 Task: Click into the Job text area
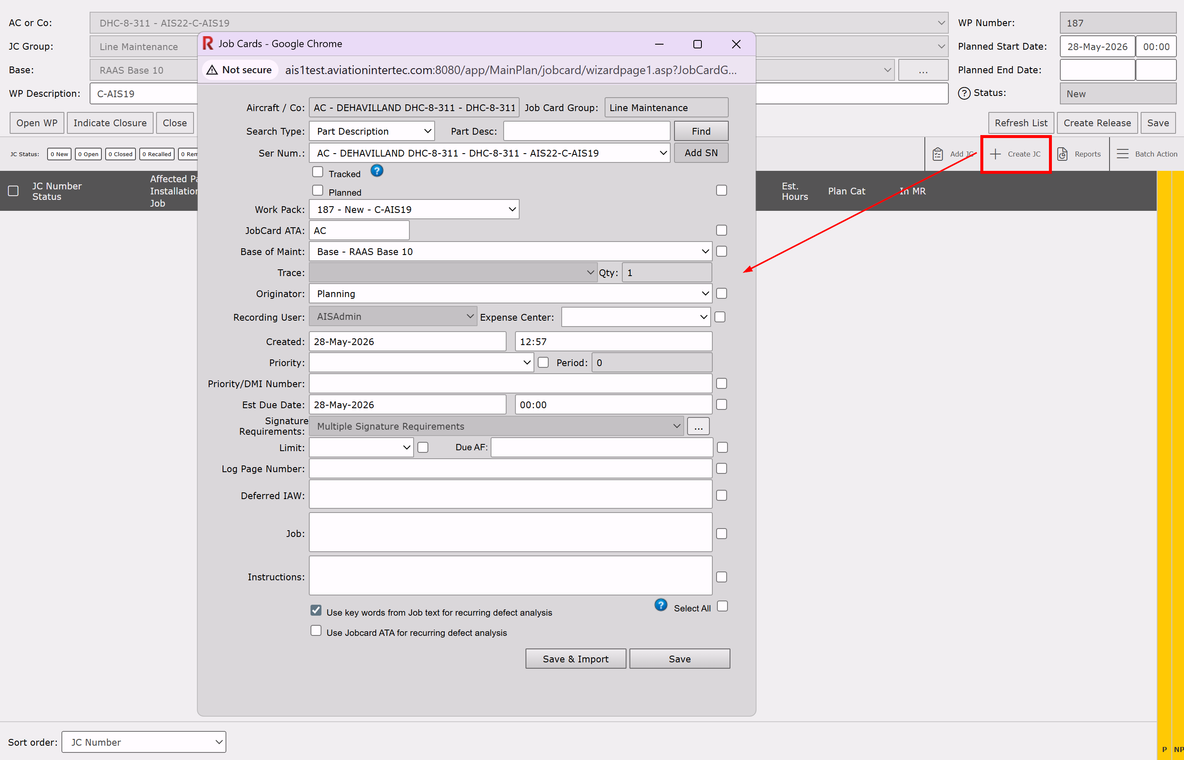click(511, 532)
